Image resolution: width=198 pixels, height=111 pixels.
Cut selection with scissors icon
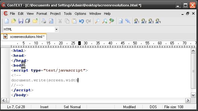click(60, 21)
